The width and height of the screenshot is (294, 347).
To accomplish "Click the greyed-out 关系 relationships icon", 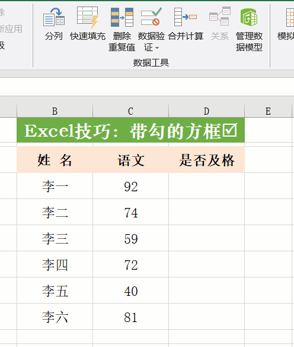I will (220, 16).
